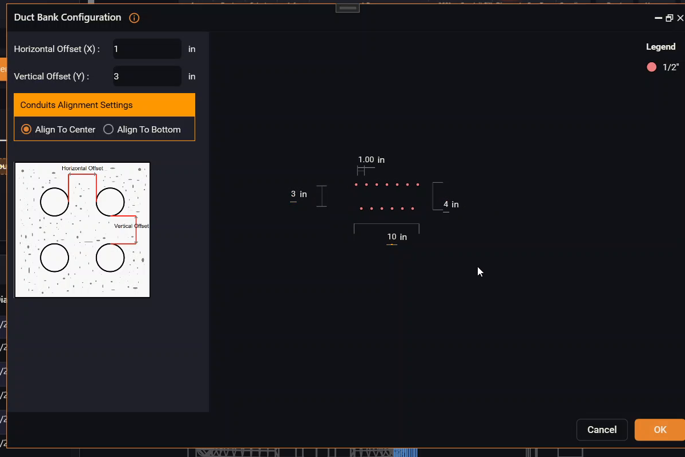Close the Duct Bank Configuration dialog
The image size is (685, 457).
tap(680, 18)
